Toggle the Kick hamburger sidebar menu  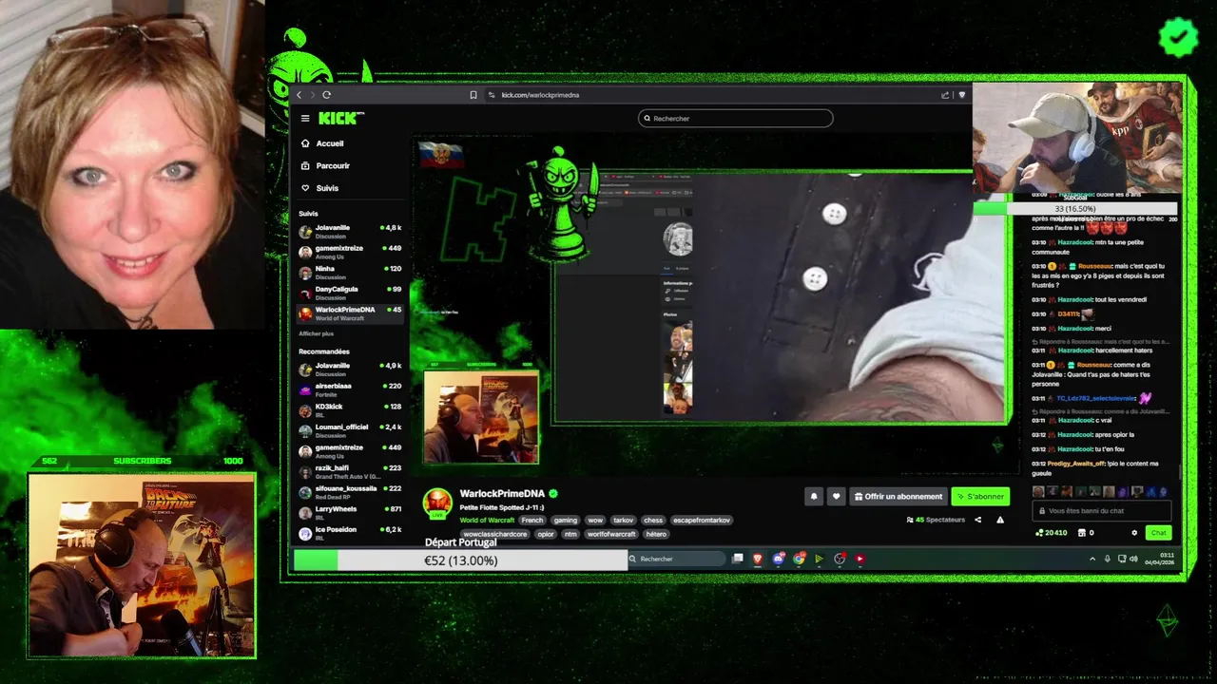(x=305, y=119)
